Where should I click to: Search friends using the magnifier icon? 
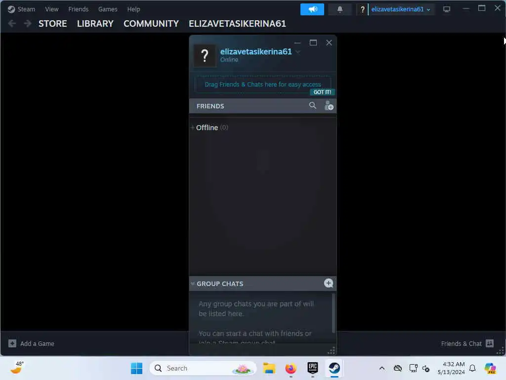[x=312, y=106]
